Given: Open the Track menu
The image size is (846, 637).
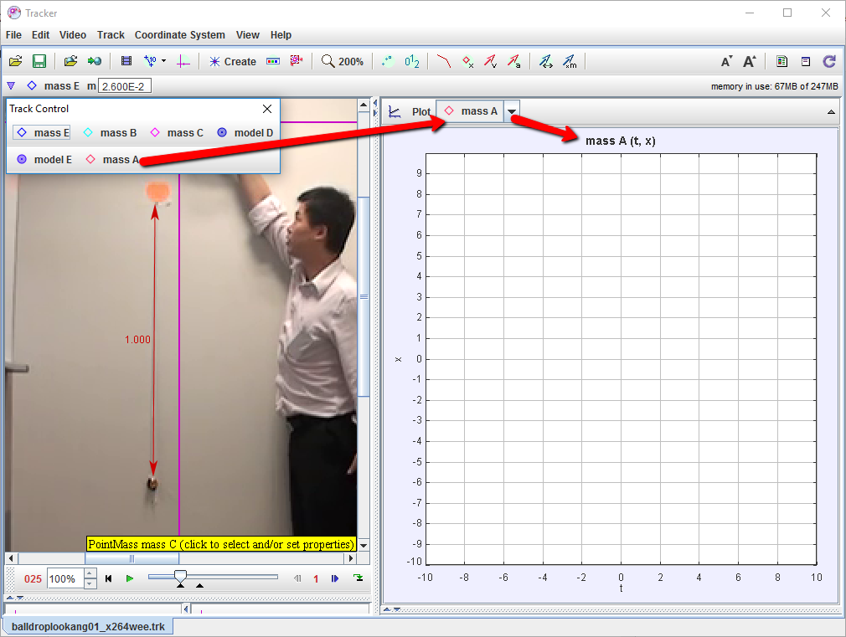Looking at the screenshot, I should tap(111, 35).
